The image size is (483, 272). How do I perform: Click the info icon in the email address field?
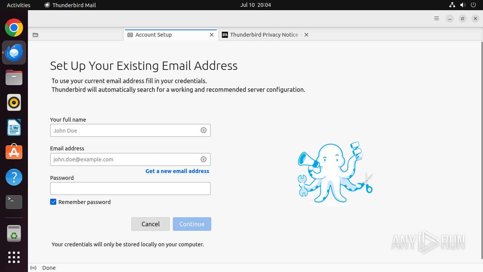click(203, 159)
